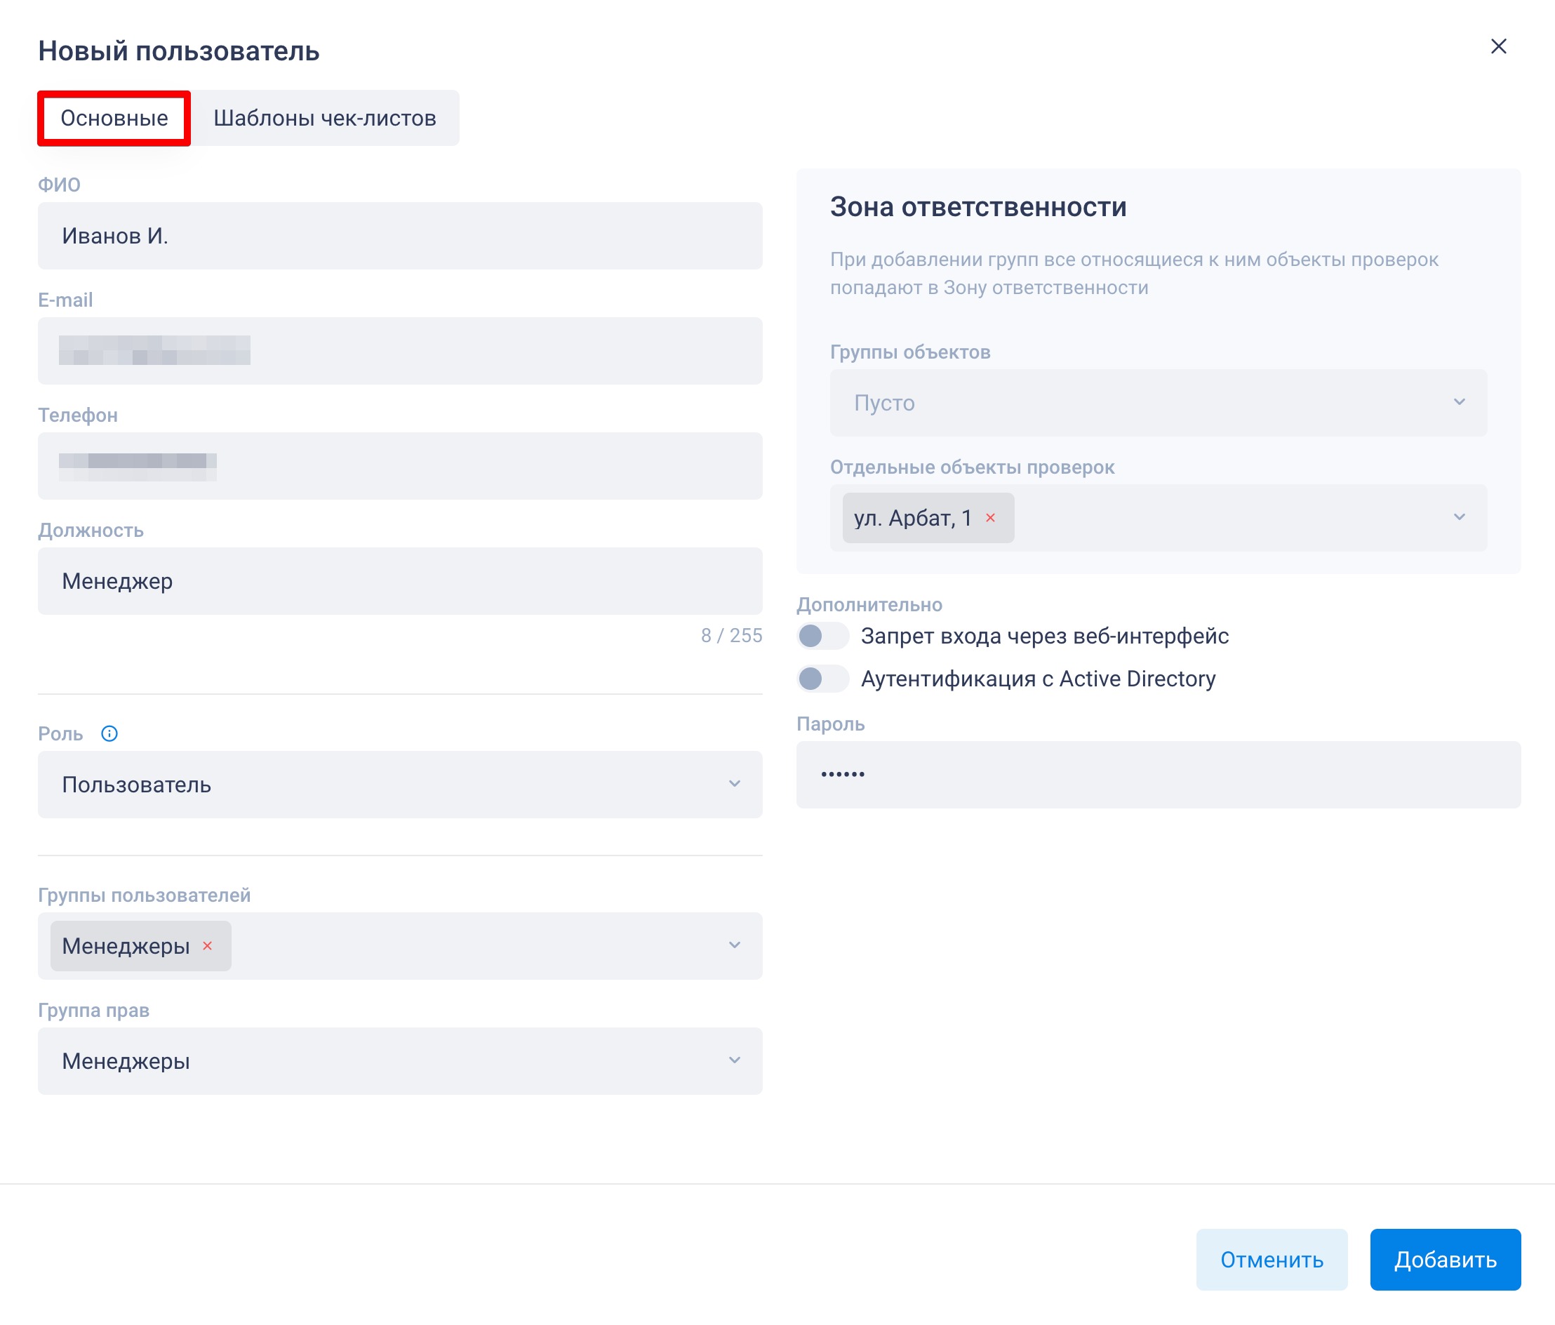Expand the Группа прав dropdown

399,1060
